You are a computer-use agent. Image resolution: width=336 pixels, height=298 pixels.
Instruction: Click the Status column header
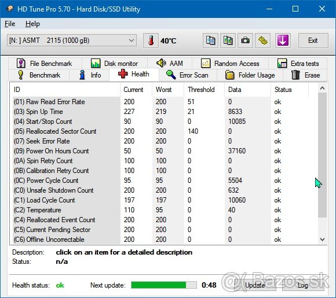pos(290,90)
